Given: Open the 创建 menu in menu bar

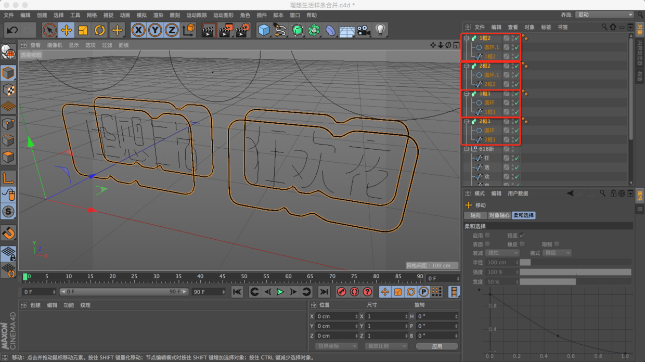Looking at the screenshot, I should [x=42, y=15].
